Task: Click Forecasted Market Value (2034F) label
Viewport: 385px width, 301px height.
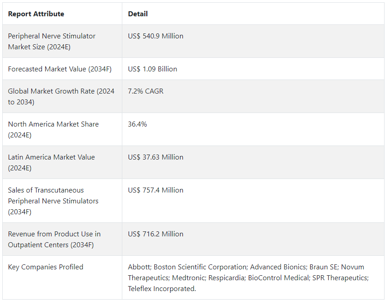Action: click(60, 69)
